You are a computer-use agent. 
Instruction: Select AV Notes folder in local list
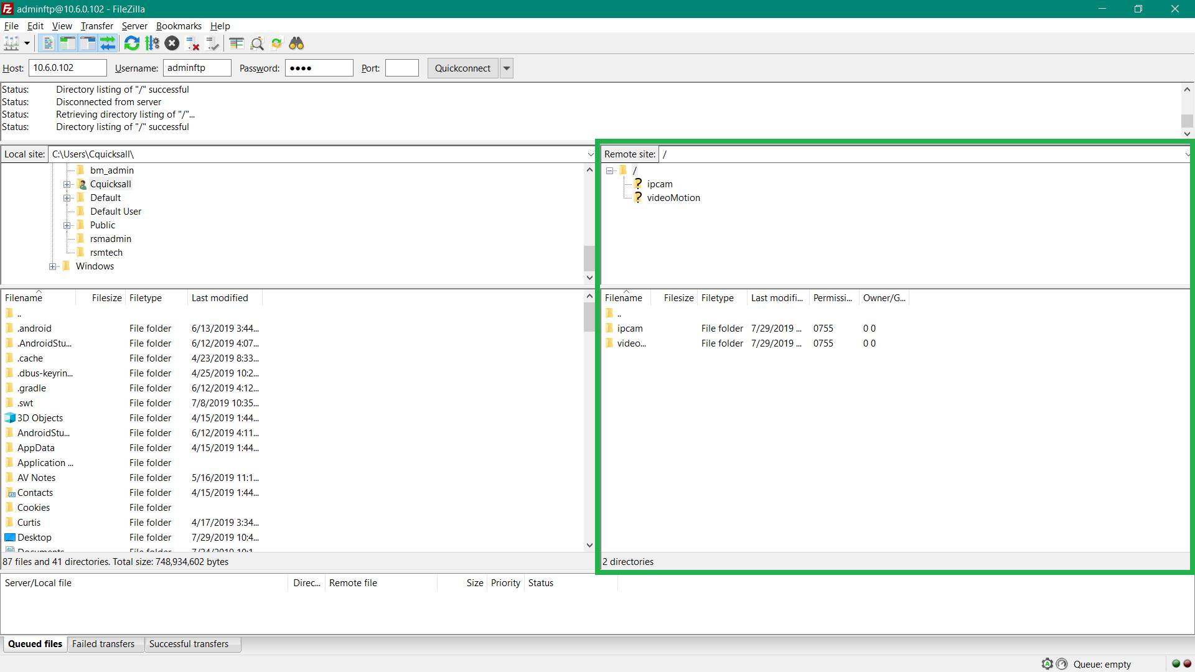click(36, 478)
